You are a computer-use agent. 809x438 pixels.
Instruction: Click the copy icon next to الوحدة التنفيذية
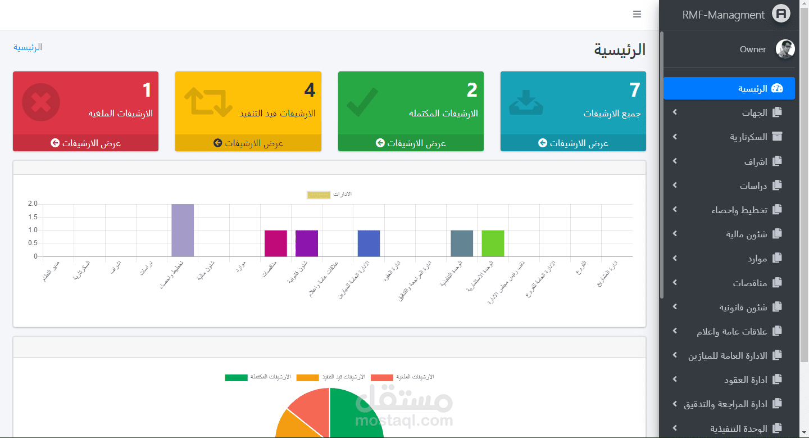[x=778, y=428]
